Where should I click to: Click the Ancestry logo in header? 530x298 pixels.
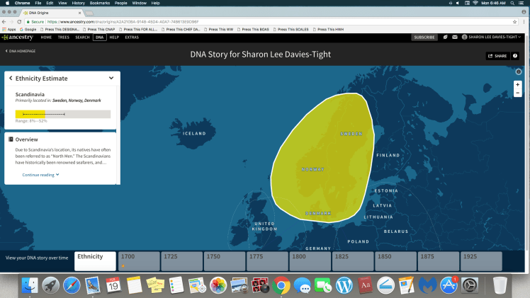[x=18, y=37]
